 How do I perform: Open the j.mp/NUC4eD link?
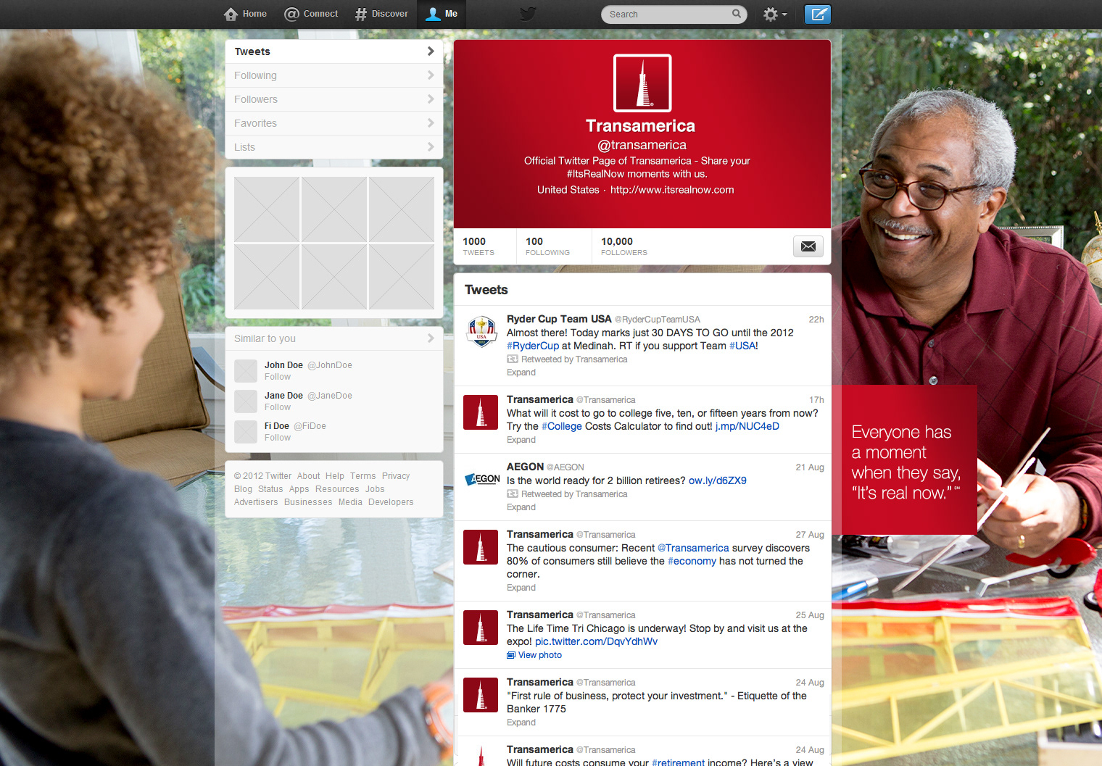(747, 426)
